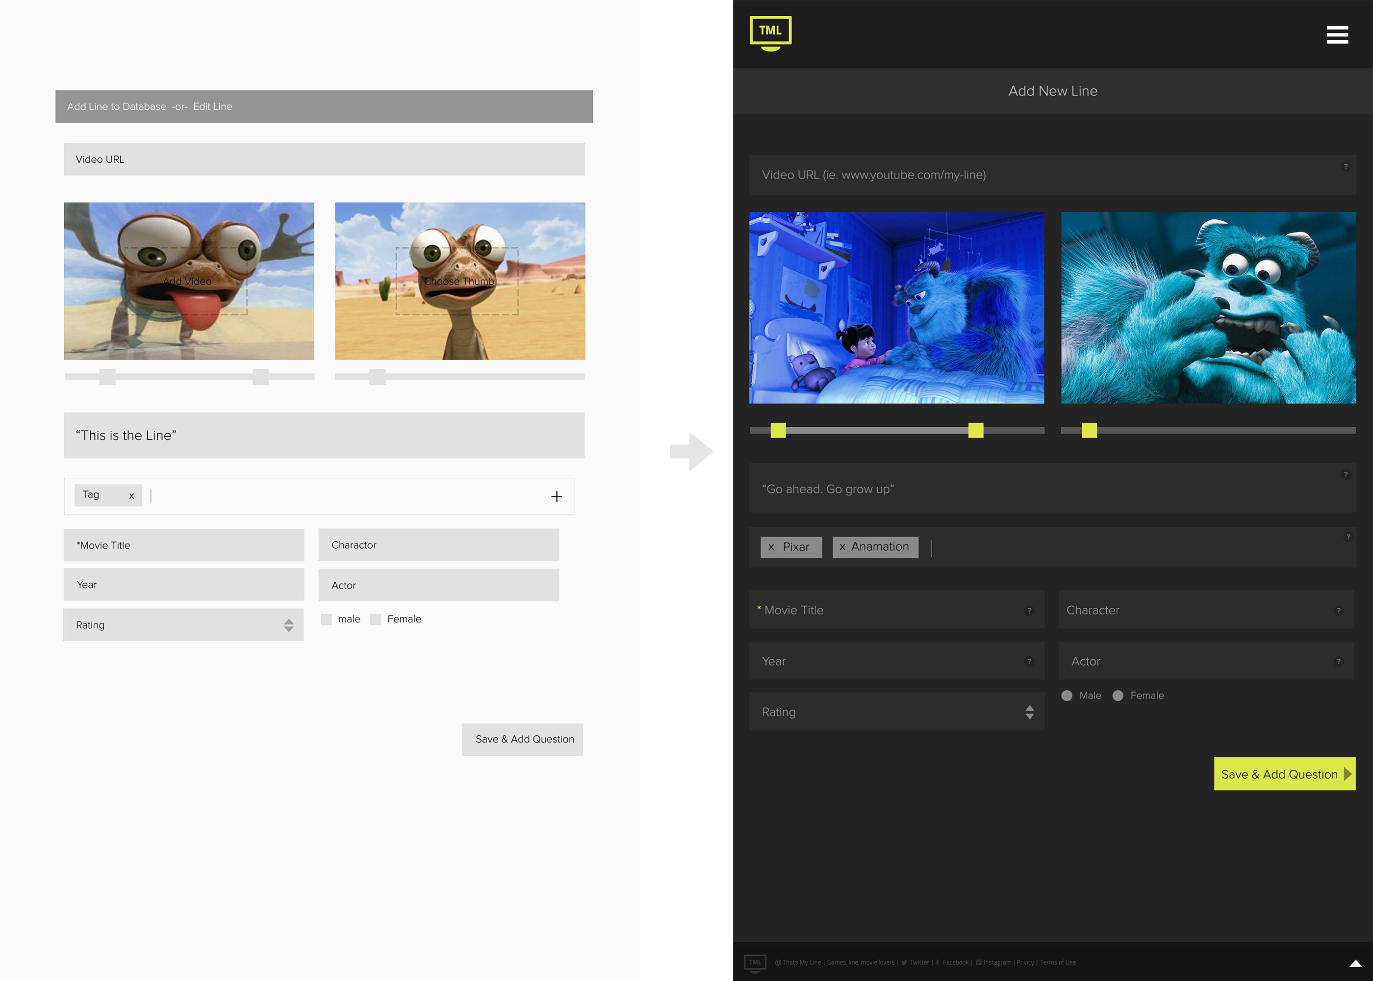The height and width of the screenshot is (981, 1373).
Task: Click the Rating stepper arrows in the wireframe
Action: [289, 625]
